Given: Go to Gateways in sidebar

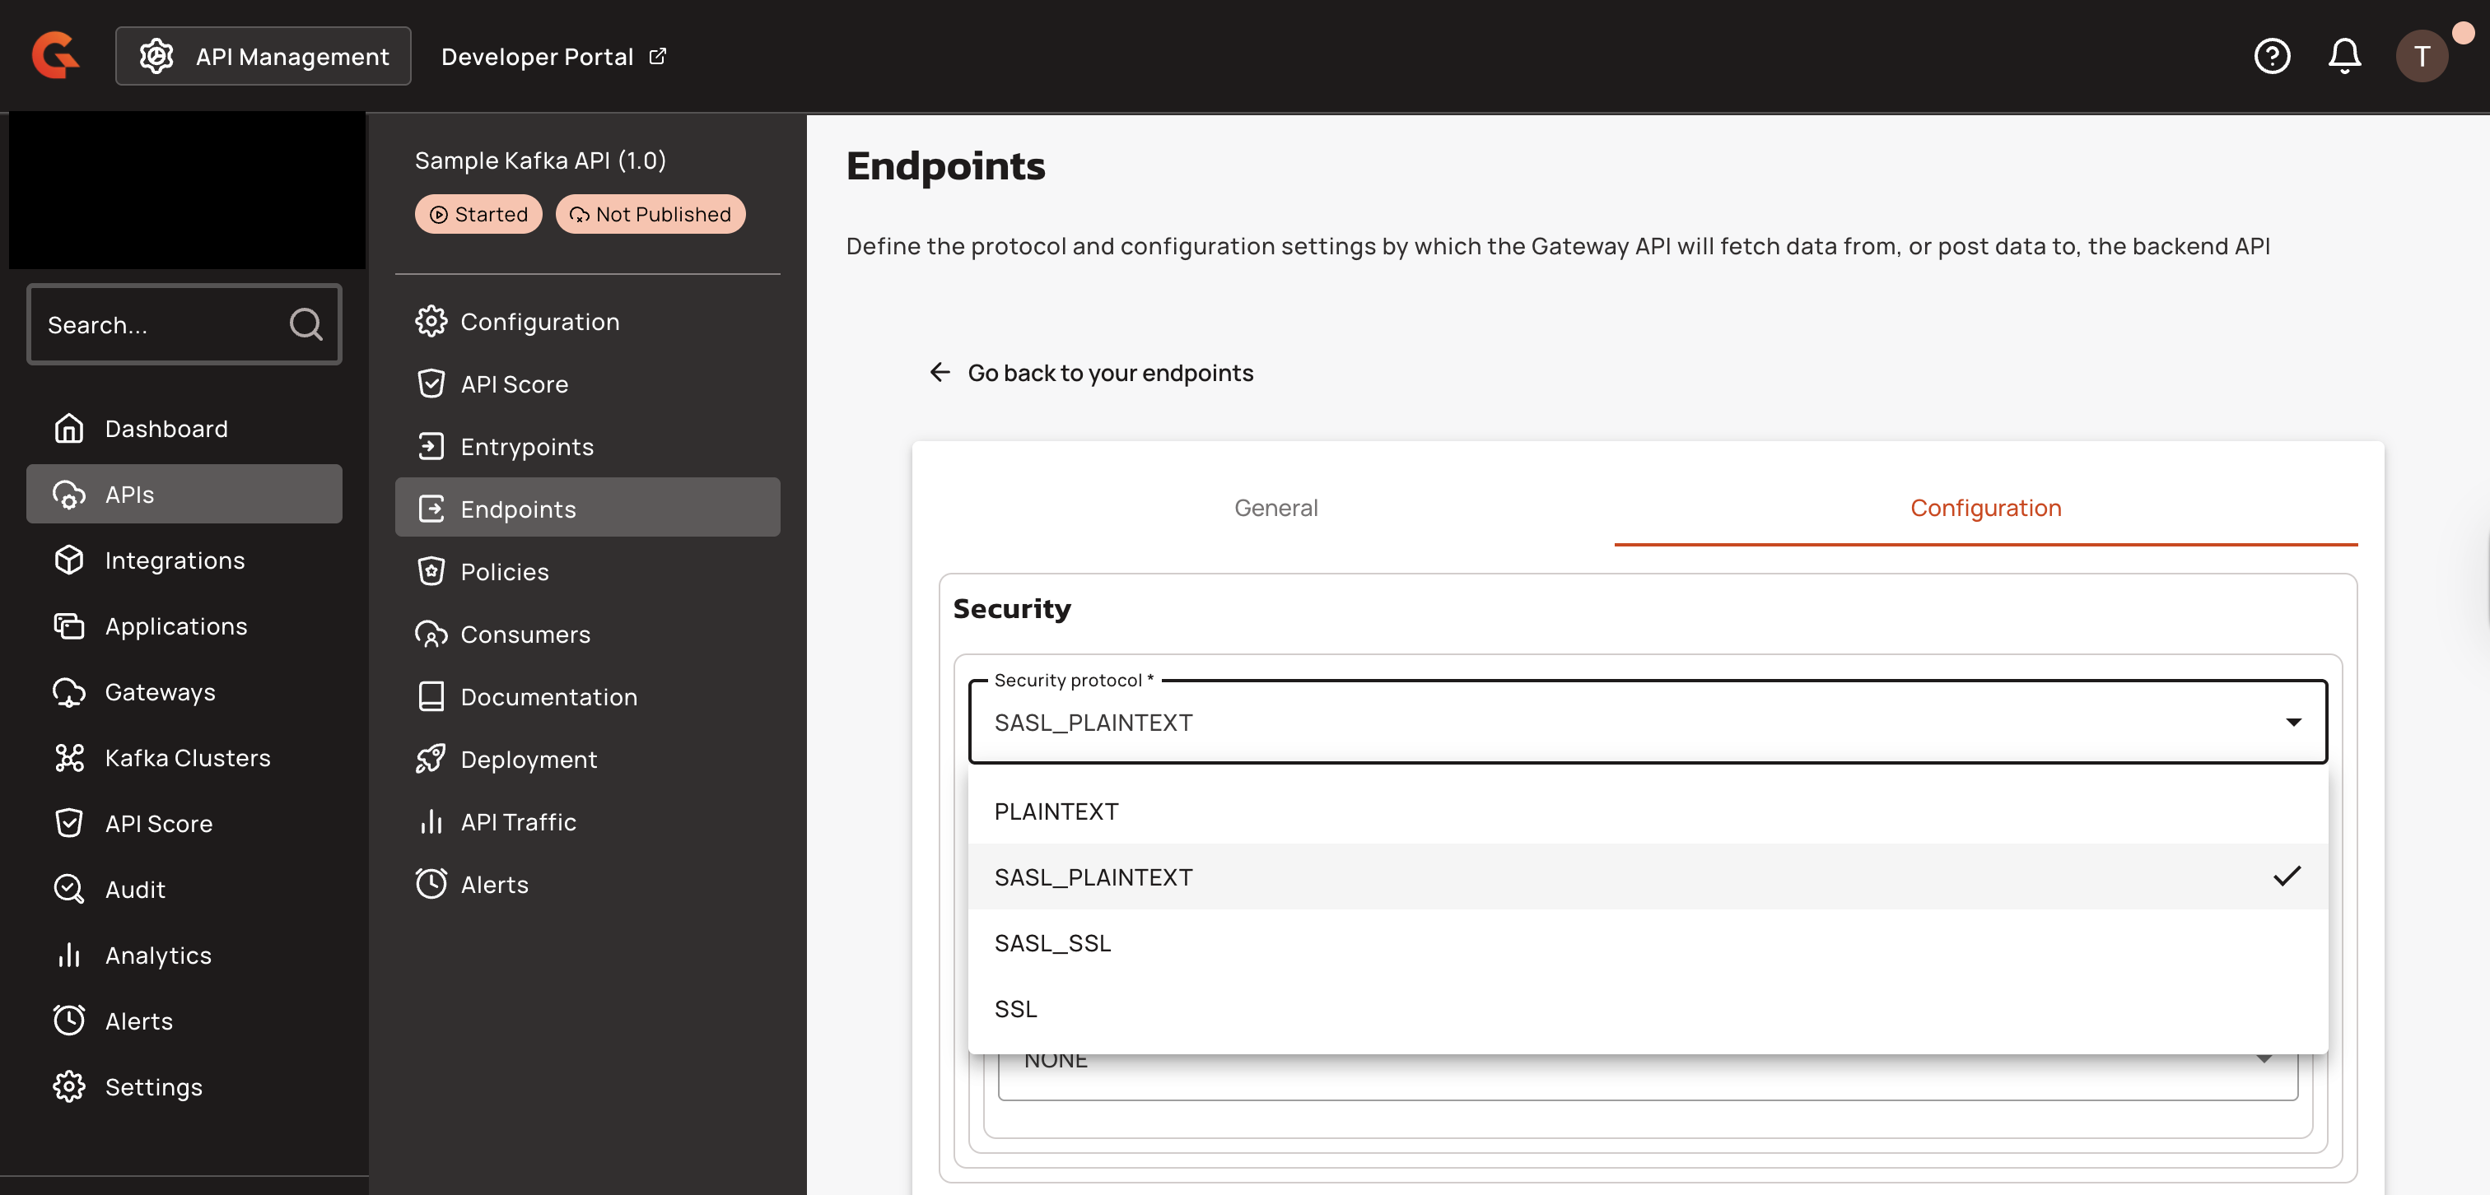Looking at the screenshot, I should [x=160, y=693].
